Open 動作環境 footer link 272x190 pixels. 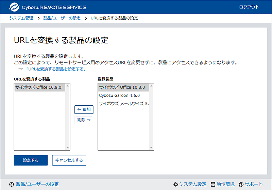tap(225, 184)
